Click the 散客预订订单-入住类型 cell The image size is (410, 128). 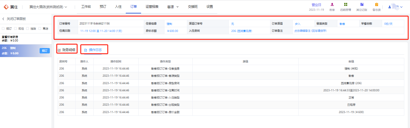(x=165, y=98)
